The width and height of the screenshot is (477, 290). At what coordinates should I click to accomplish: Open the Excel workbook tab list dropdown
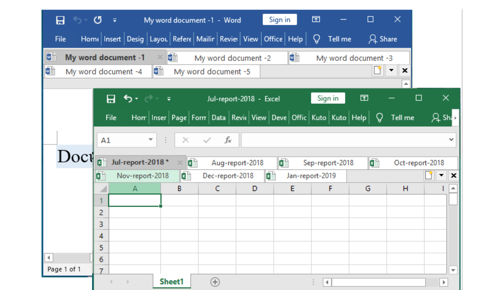tap(441, 176)
